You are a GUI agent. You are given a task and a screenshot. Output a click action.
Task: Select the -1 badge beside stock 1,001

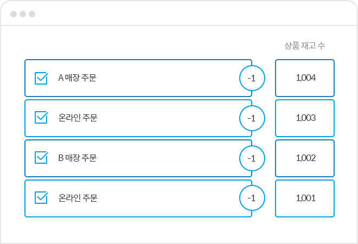click(252, 198)
